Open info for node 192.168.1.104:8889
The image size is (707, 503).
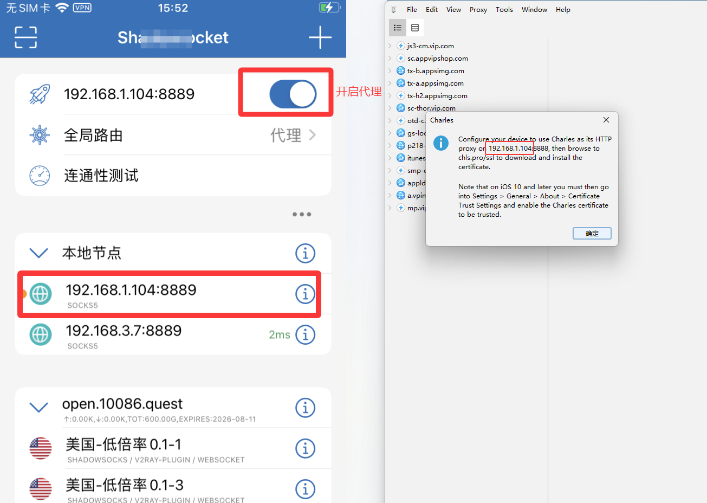click(306, 294)
